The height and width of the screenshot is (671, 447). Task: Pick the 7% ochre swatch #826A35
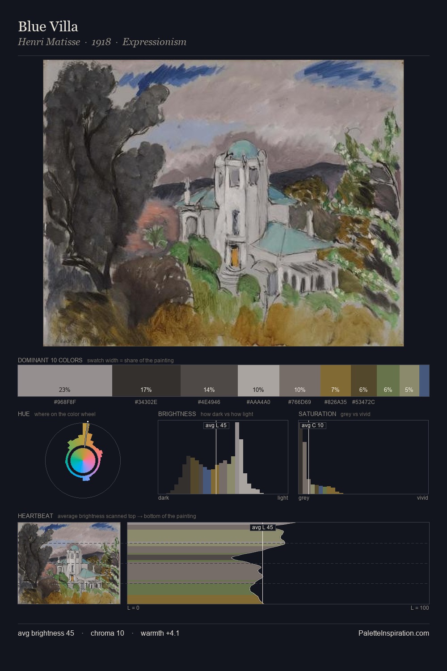click(336, 381)
